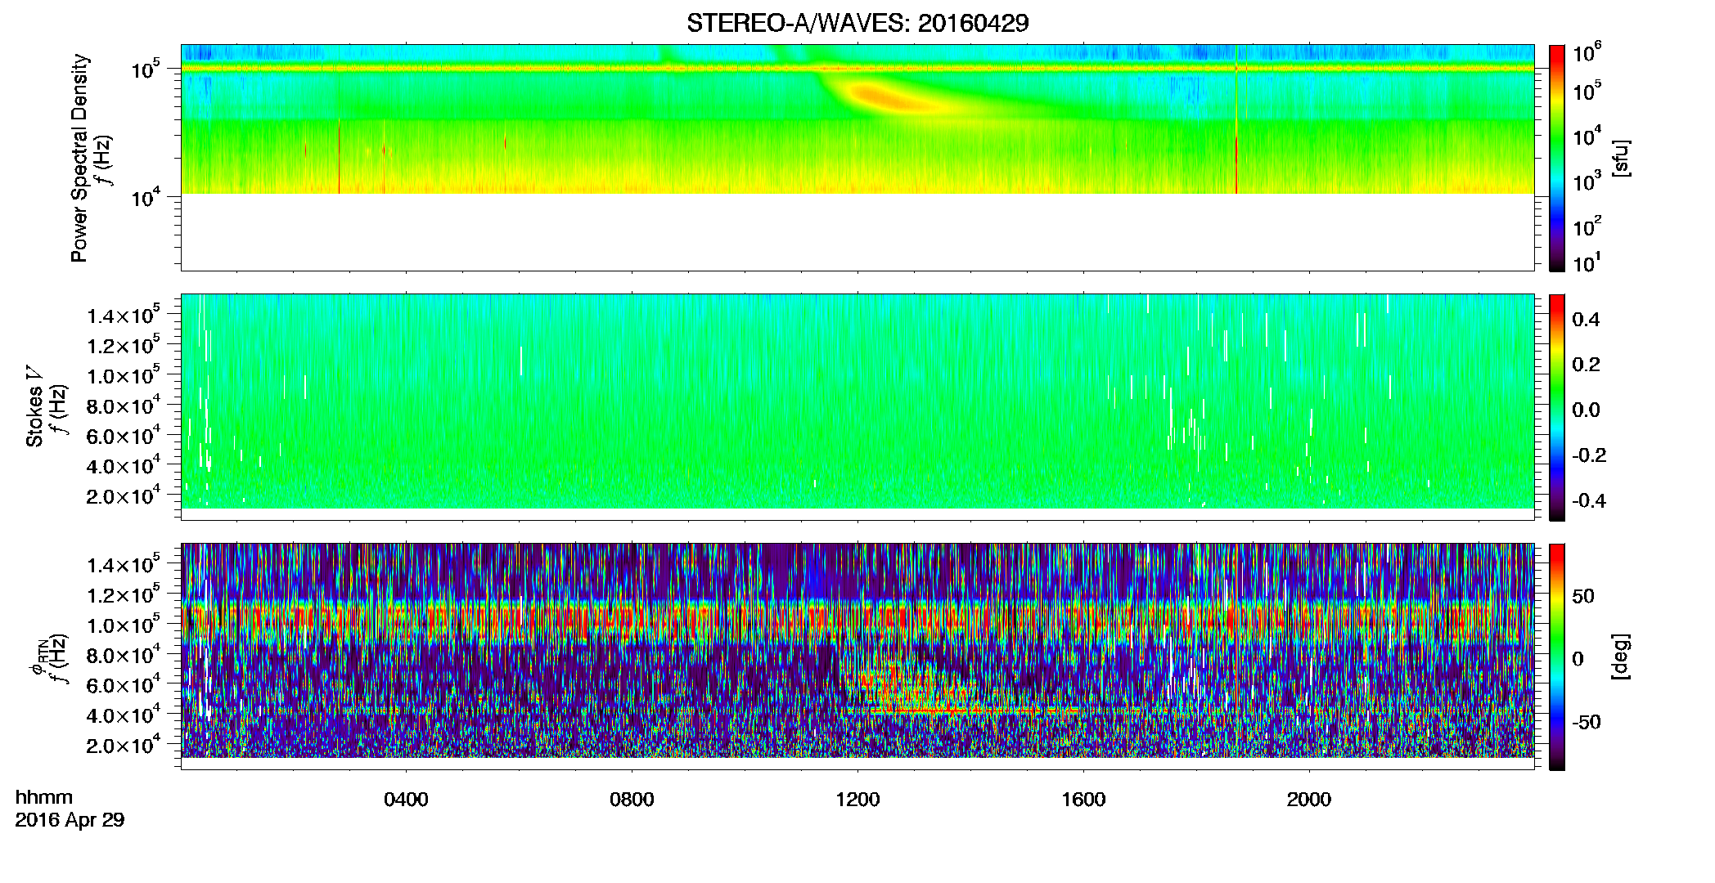Click the 10^1 label on power colorbar

click(1587, 262)
